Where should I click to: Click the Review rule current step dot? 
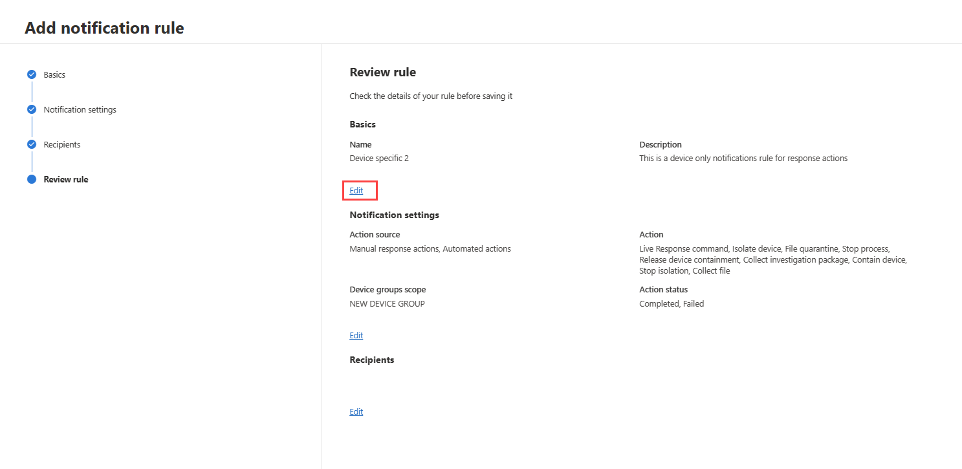(x=32, y=179)
